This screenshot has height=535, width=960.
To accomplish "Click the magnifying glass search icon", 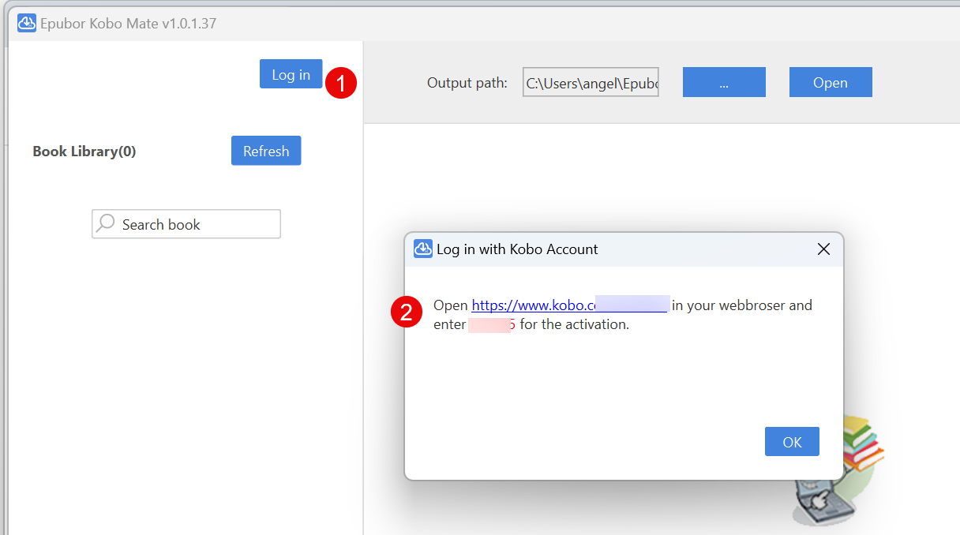I will (105, 224).
